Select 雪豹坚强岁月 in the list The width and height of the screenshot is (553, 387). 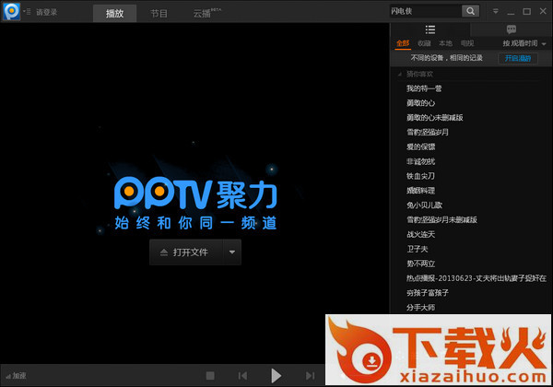[x=428, y=133]
